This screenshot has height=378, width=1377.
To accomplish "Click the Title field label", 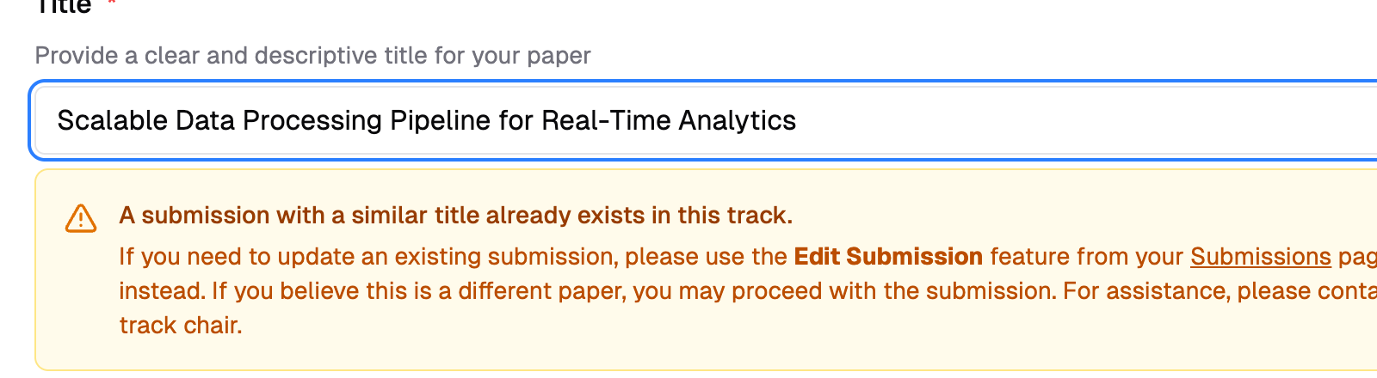I will coord(63,6).
